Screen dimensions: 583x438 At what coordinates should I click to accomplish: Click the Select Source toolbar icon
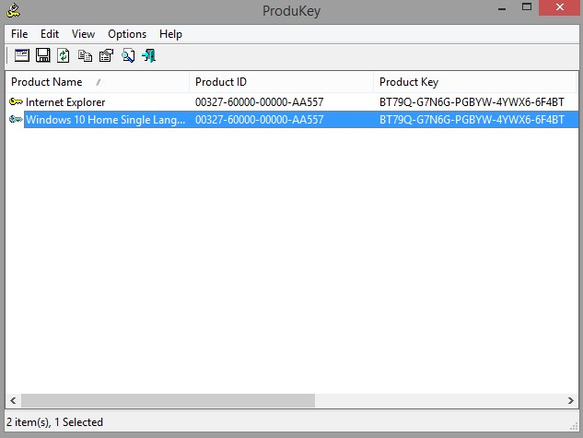pos(22,56)
